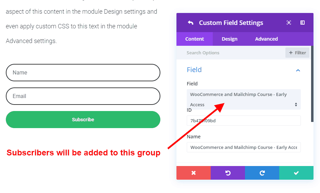
Task: Open the Field dropdown for the Mailchimp group
Action: [x=244, y=99]
